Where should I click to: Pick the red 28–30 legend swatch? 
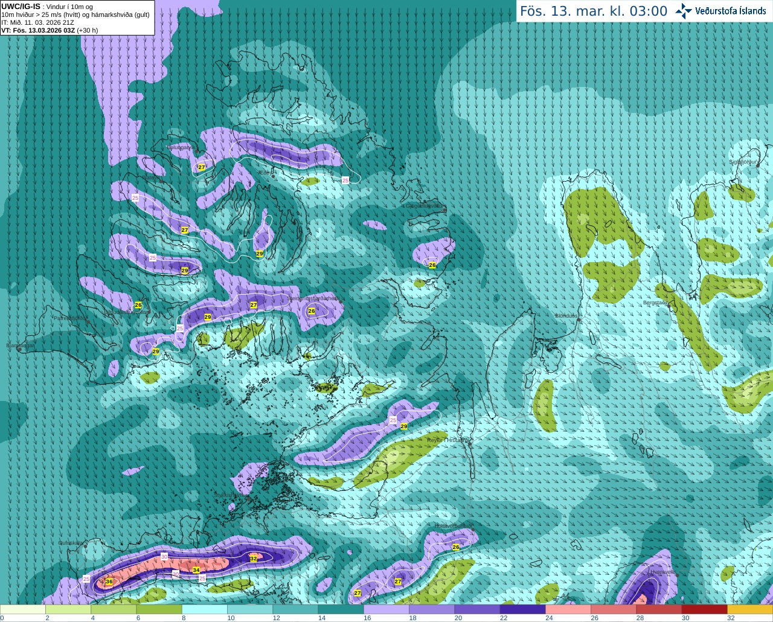point(659,609)
